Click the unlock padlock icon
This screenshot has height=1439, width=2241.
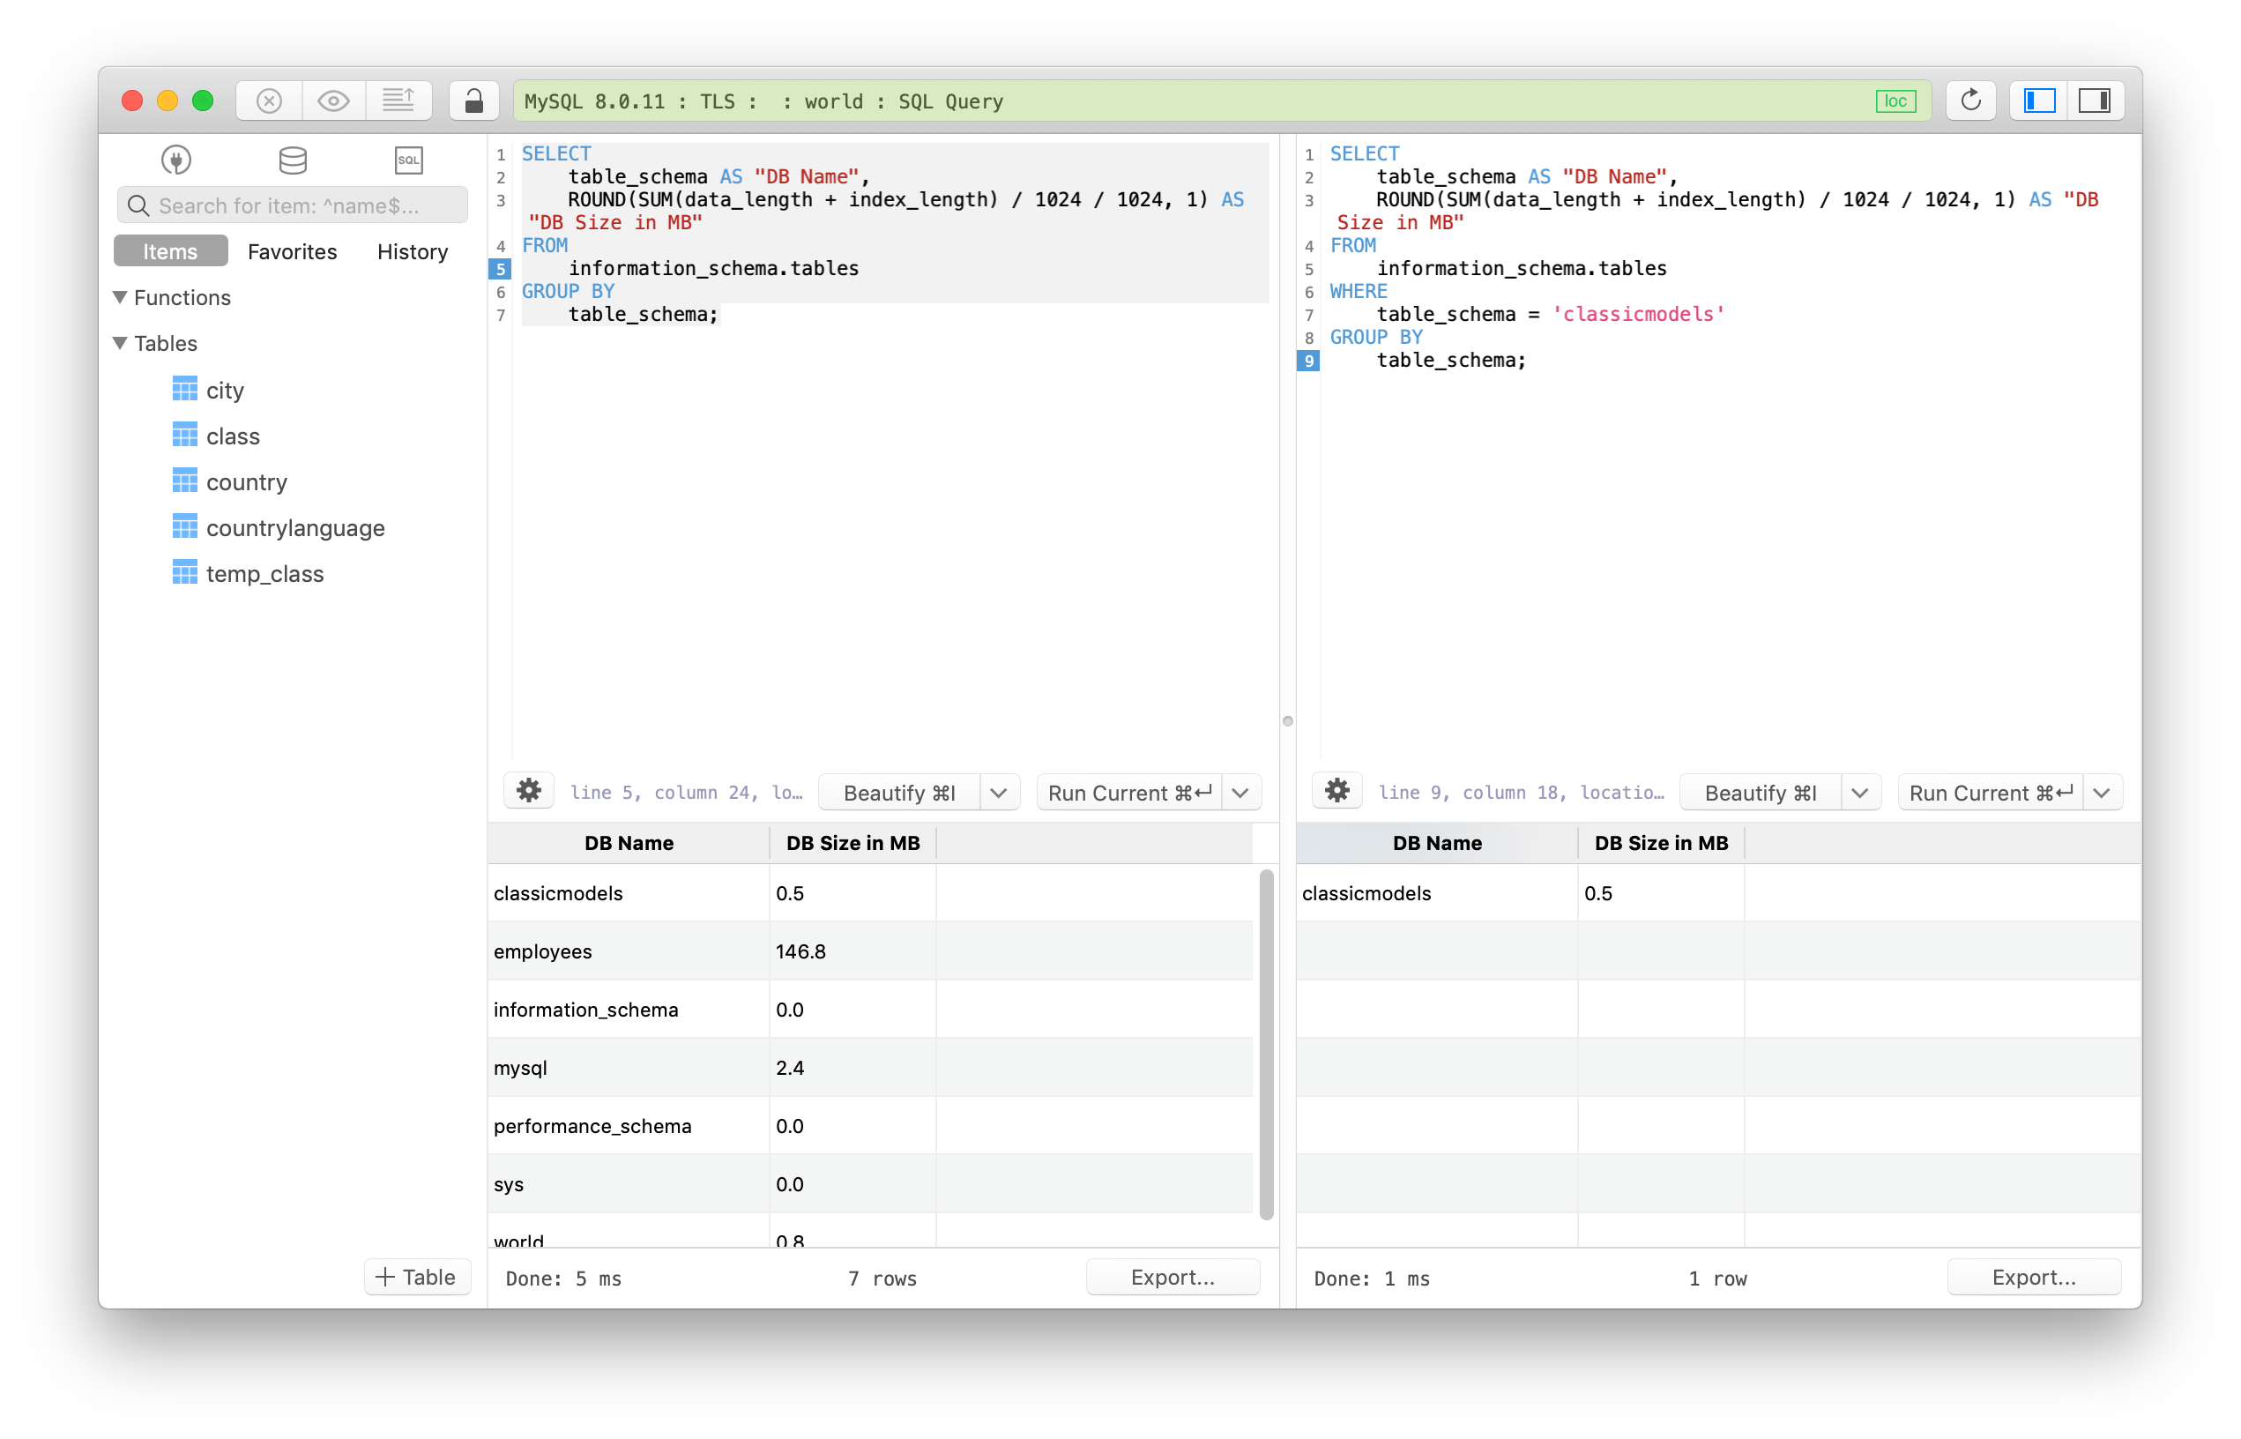[473, 100]
